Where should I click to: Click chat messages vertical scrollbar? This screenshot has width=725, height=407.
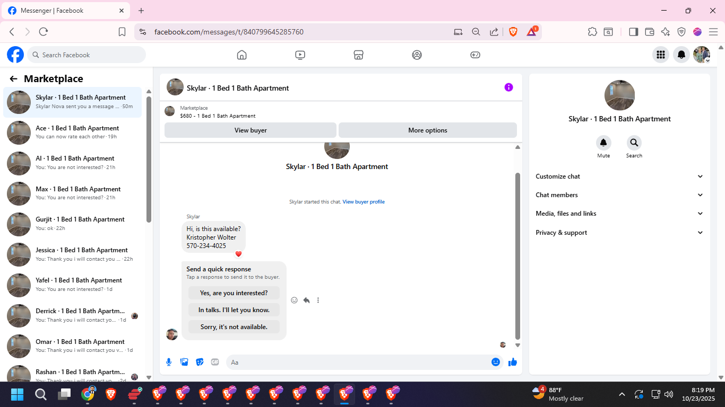pos(518,256)
